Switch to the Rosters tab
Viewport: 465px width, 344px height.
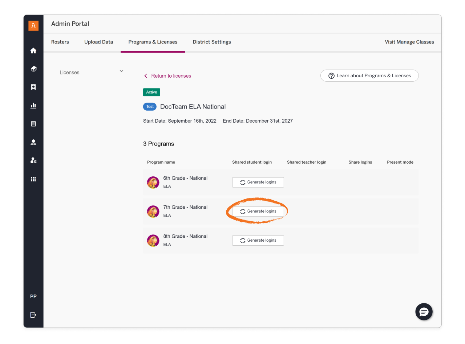pos(60,42)
